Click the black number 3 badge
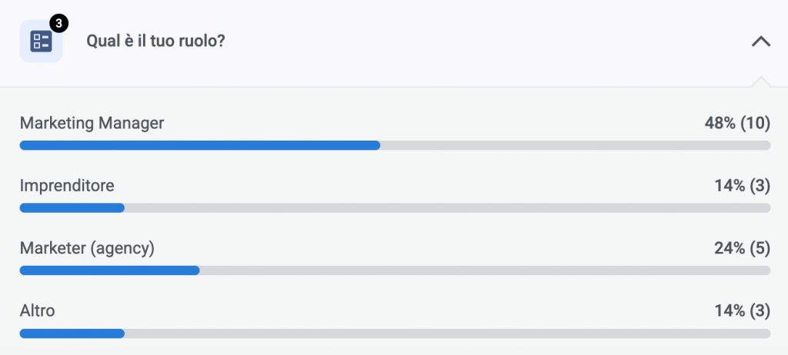Screen dimensions: 788x355 pos(59,23)
